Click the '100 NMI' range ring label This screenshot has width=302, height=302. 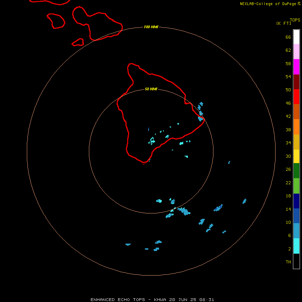(151, 27)
